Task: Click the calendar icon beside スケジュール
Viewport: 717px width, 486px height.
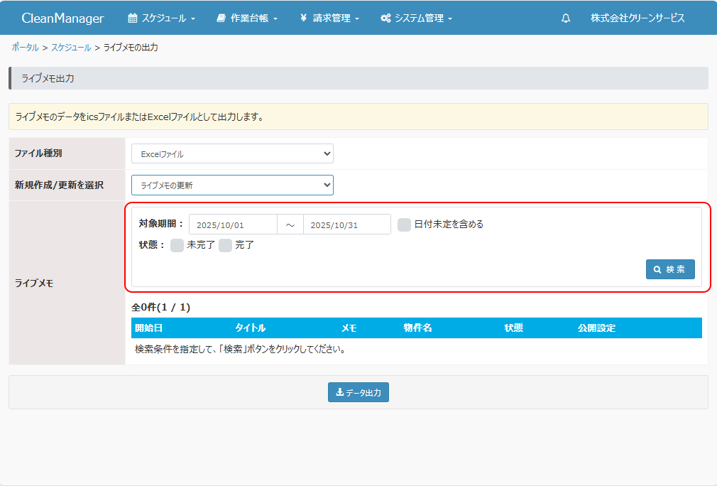Action: (x=132, y=18)
